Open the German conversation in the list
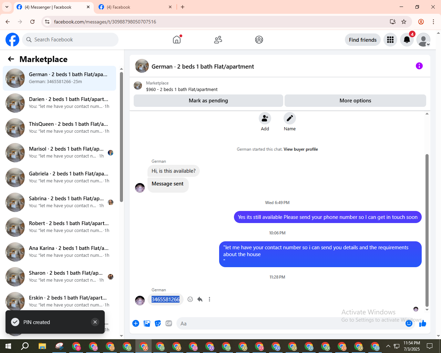The image size is (441, 353). click(x=59, y=78)
